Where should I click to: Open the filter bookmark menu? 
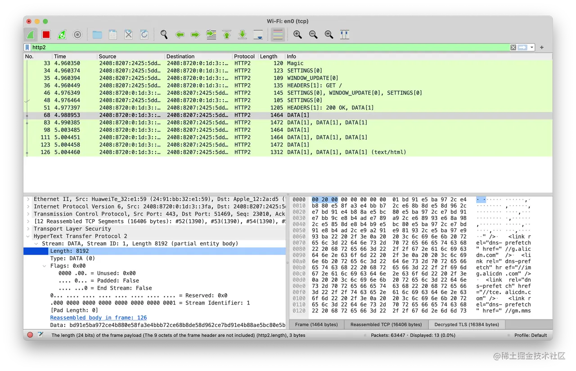[x=27, y=47]
